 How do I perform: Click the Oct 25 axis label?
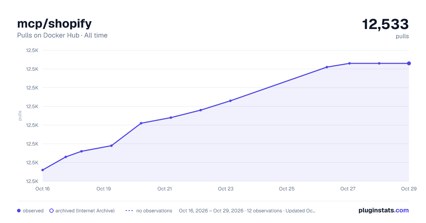[287, 189]
